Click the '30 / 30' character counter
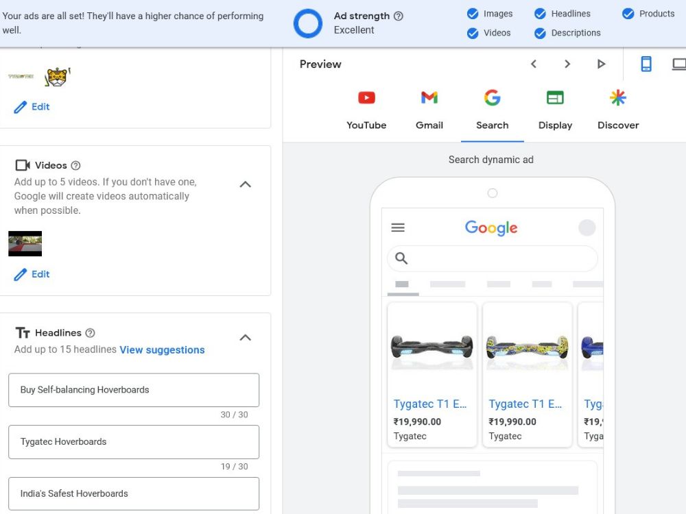Viewport: 686px width, 514px height. [x=234, y=415]
